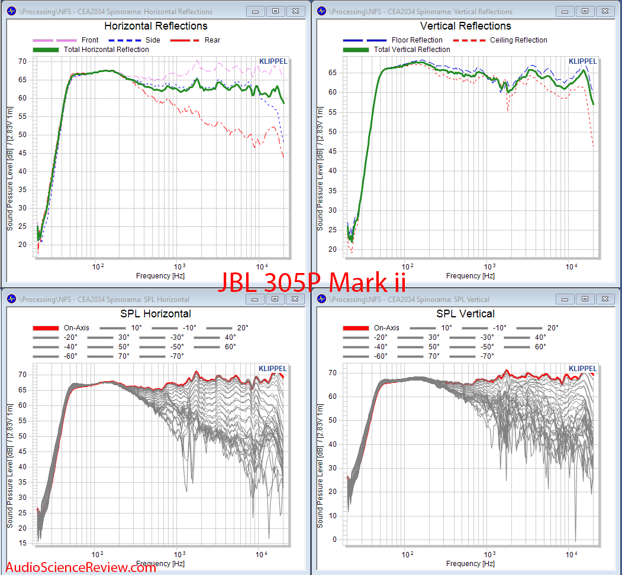Click the 70° legend label in SPL Vertical window
622x575 pixels.
[434, 356]
